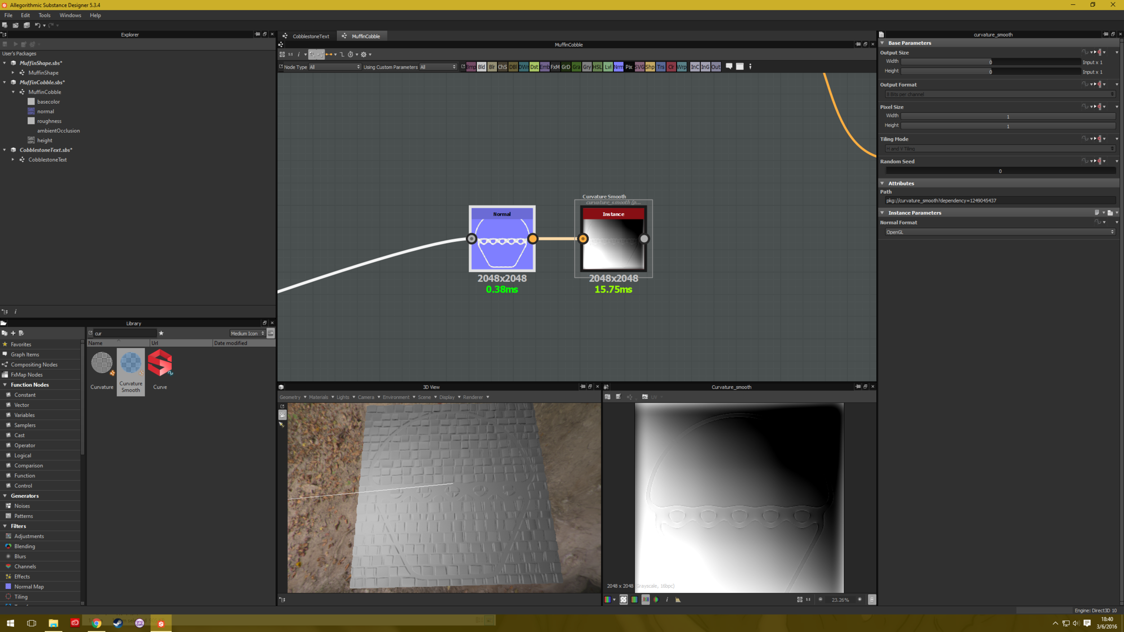Click the histogram icon in 2D view
This screenshot has width=1124, height=632.
tap(678, 599)
